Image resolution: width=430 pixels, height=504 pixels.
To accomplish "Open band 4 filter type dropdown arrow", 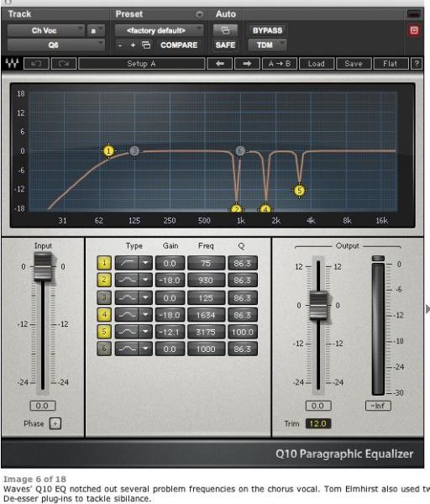I will (145, 315).
